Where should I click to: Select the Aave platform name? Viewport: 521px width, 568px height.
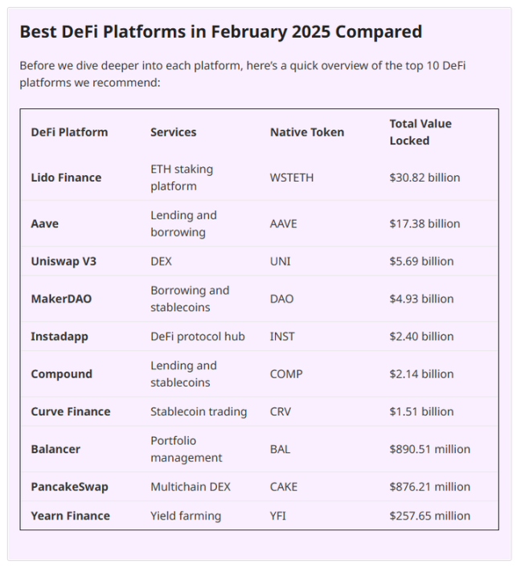coord(44,223)
